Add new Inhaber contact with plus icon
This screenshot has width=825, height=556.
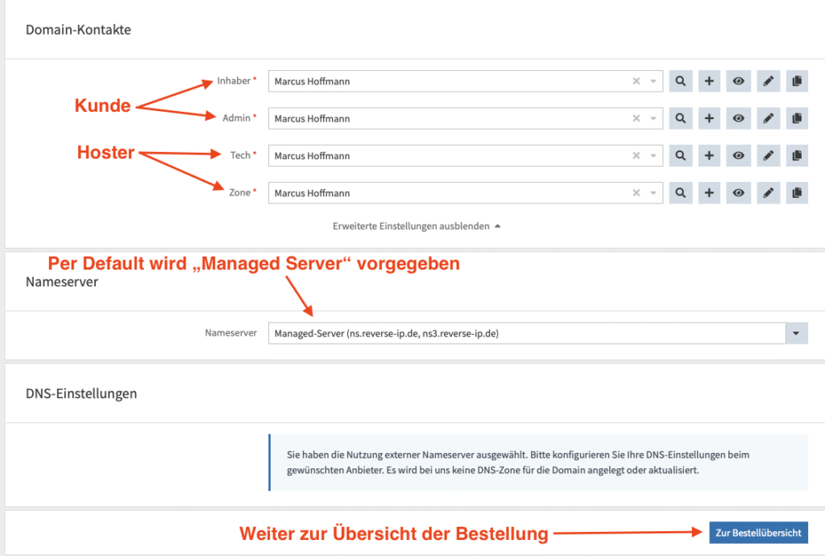pos(709,81)
